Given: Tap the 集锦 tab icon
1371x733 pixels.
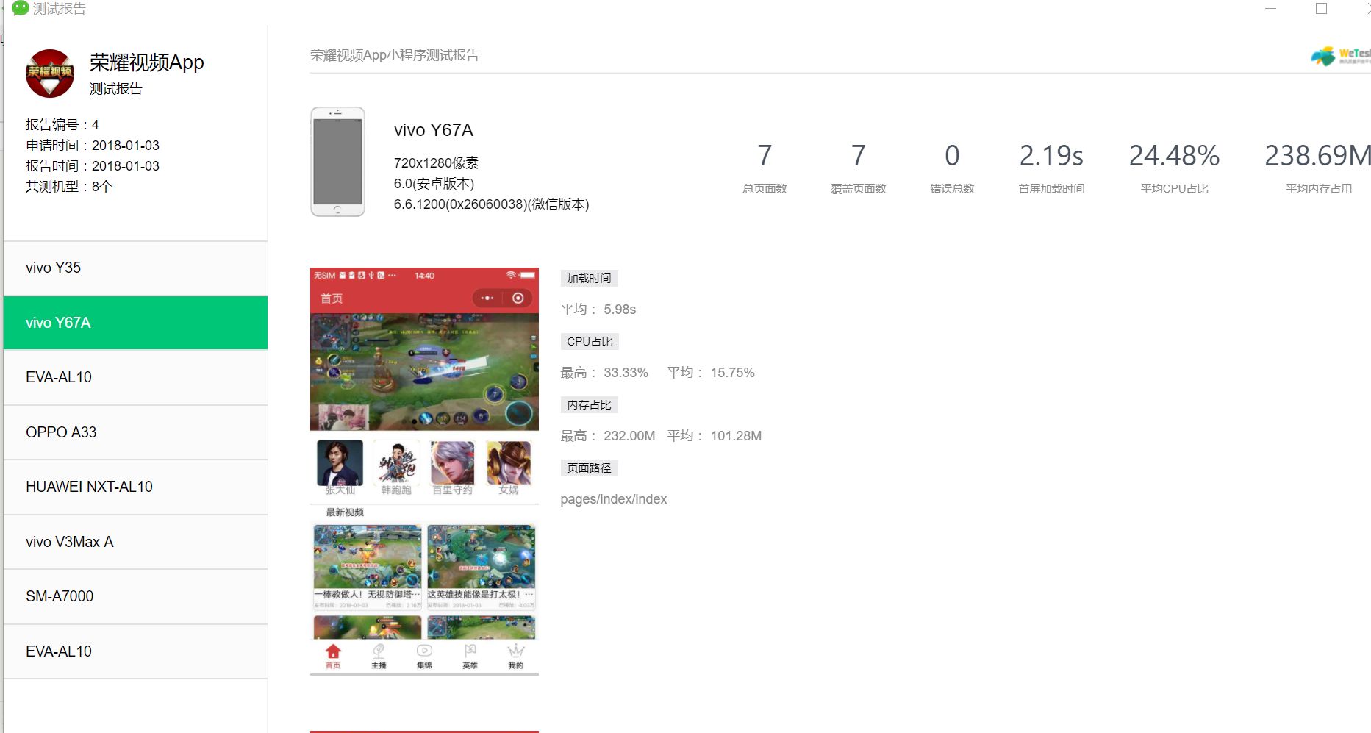Looking at the screenshot, I should (424, 651).
